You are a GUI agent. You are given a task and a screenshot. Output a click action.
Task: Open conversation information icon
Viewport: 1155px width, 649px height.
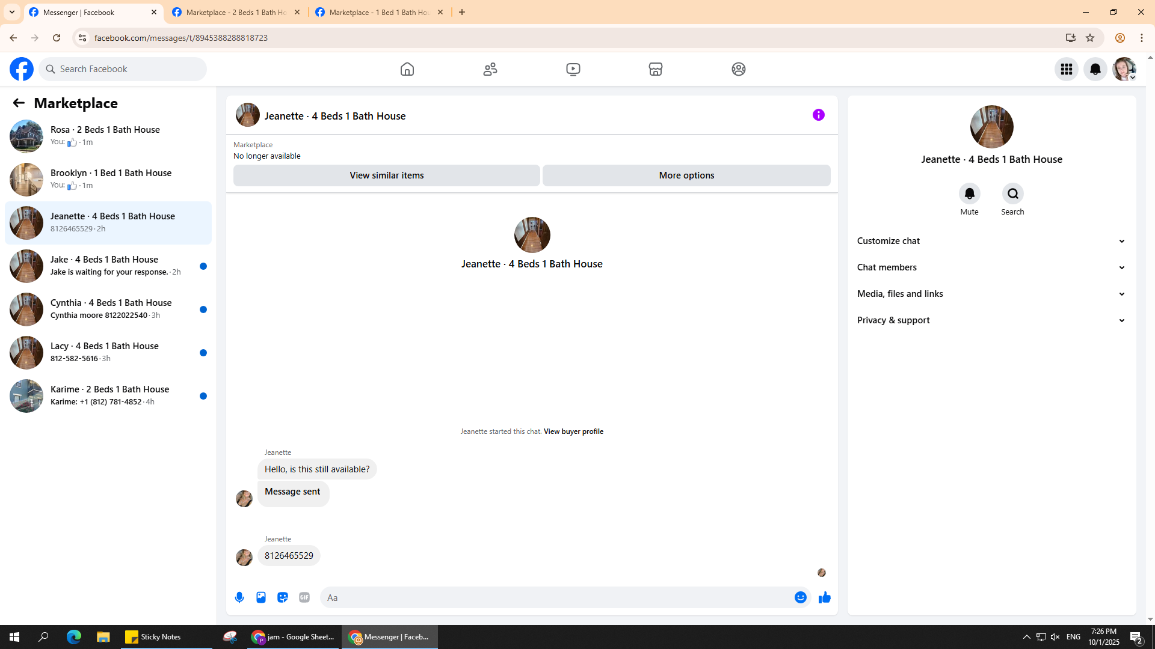click(819, 115)
